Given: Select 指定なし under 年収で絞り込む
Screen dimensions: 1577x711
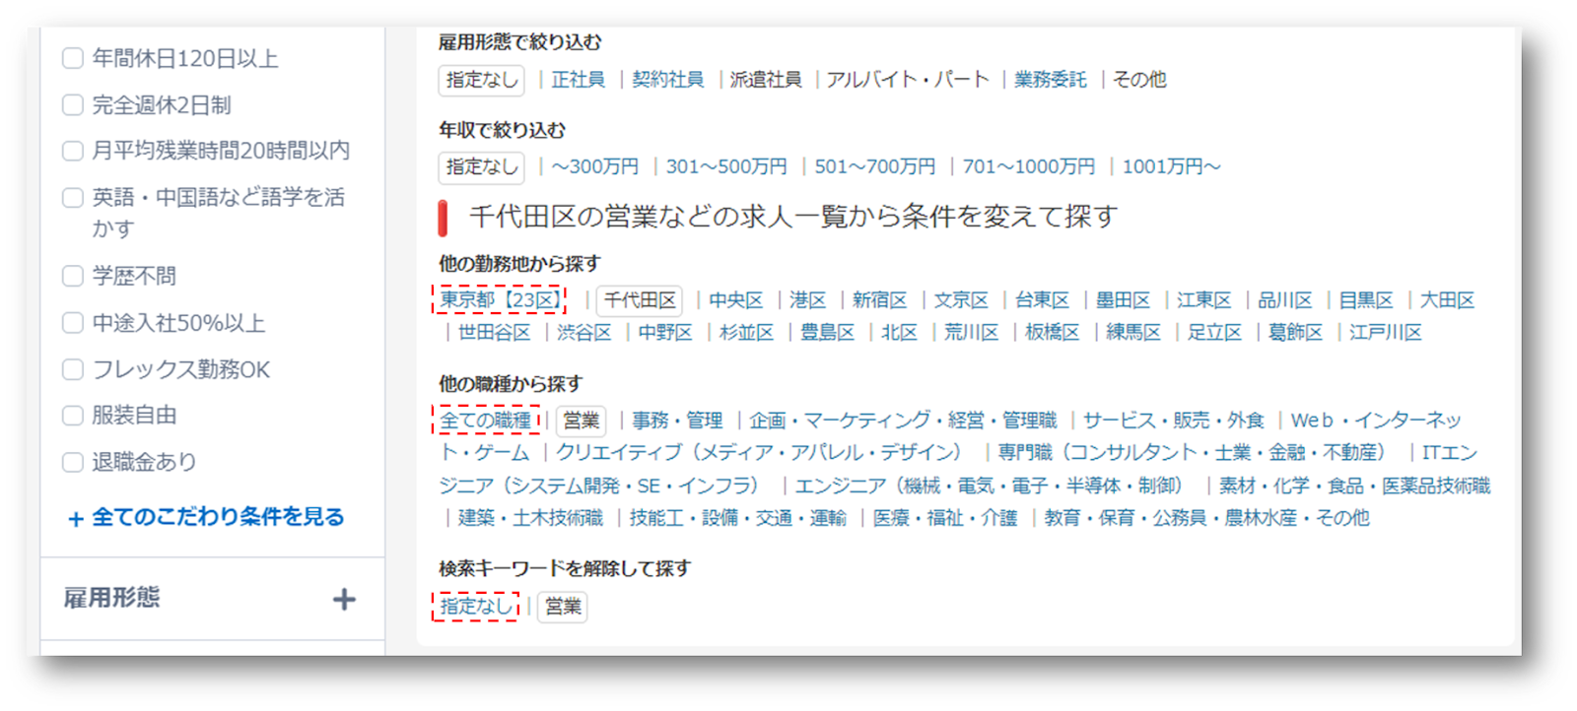Looking at the screenshot, I should tap(481, 167).
